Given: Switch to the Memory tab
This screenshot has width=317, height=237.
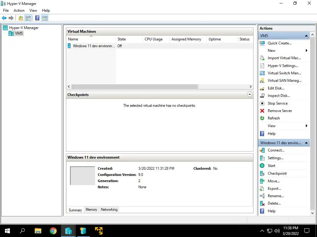Looking at the screenshot, I should coord(91,210).
